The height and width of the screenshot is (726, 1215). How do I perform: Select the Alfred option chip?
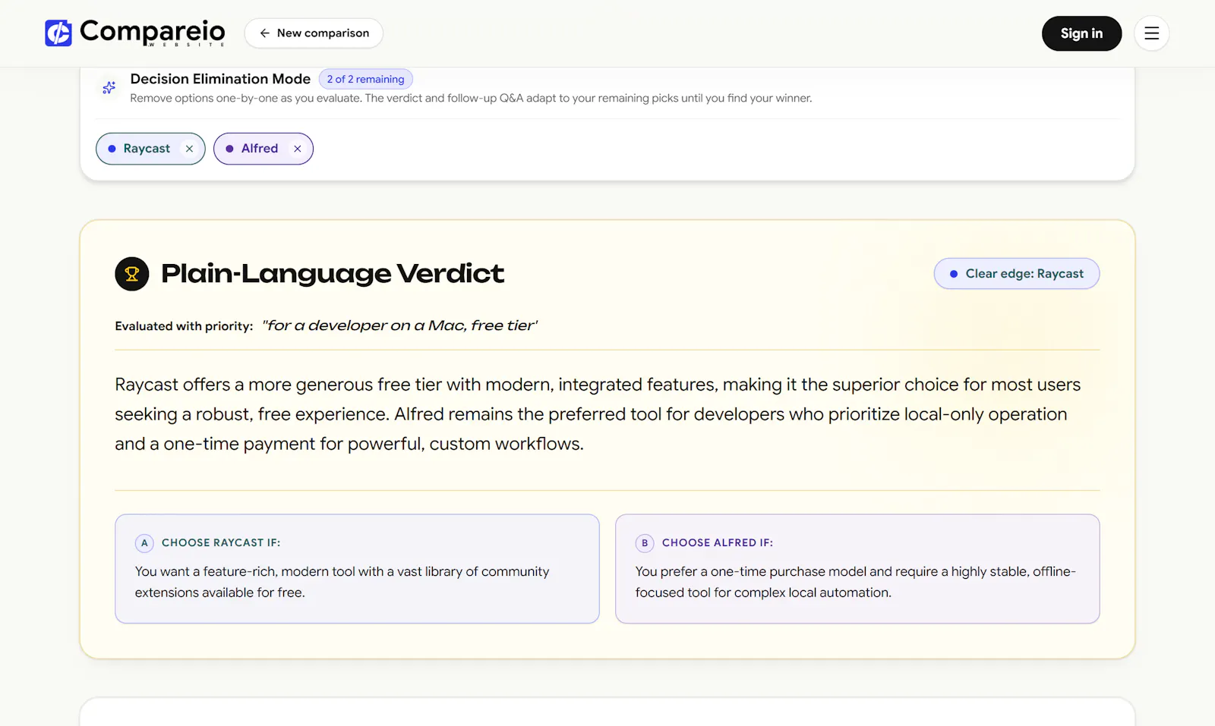(264, 149)
